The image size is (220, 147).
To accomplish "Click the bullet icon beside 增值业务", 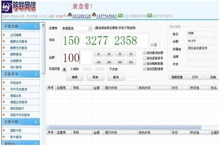I will [4, 96].
